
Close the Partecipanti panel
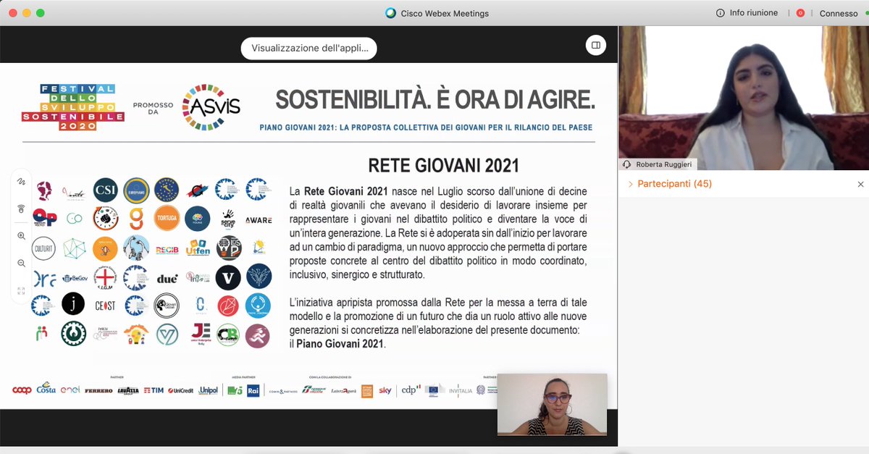click(860, 185)
